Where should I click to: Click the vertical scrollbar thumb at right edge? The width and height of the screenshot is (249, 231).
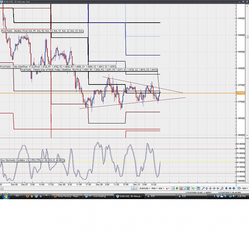(247, 37)
